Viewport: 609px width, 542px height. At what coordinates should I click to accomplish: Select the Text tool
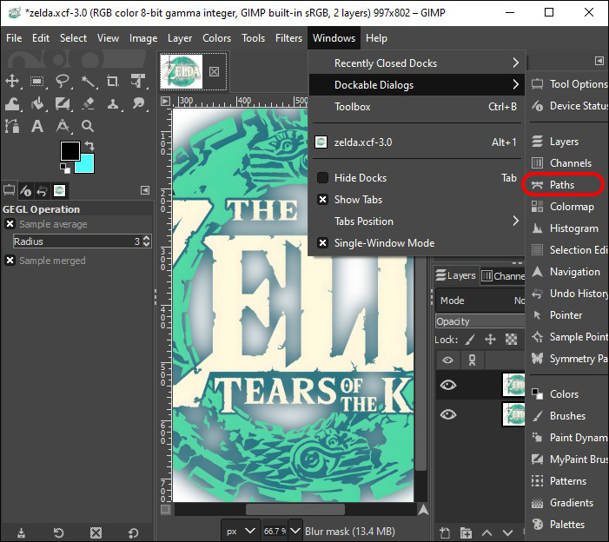37,127
